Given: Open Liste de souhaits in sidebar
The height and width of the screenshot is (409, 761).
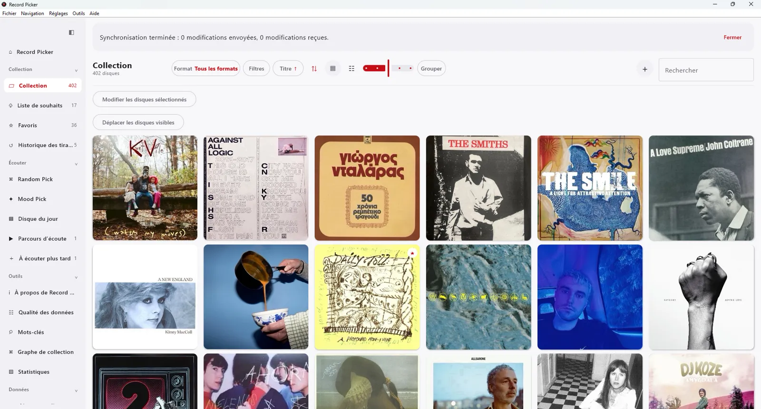Looking at the screenshot, I should pos(43,106).
